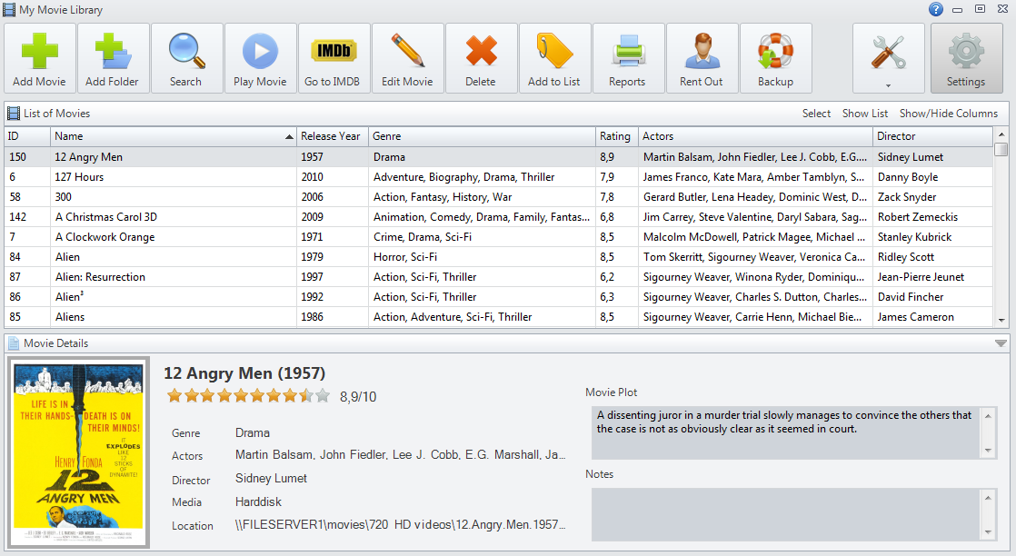Open Settings gear button
This screenshot has height=556, width=1016.
pos(966,58)
